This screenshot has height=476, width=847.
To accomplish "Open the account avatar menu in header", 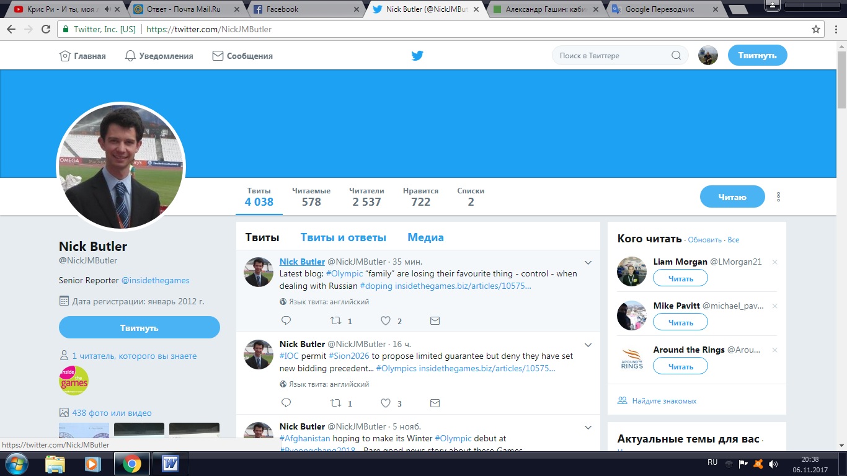I will (x=708, y=56).
